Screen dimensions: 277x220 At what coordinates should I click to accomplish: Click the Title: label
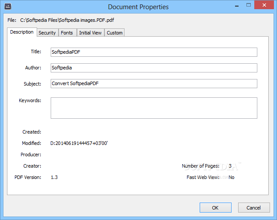(36, 52)
